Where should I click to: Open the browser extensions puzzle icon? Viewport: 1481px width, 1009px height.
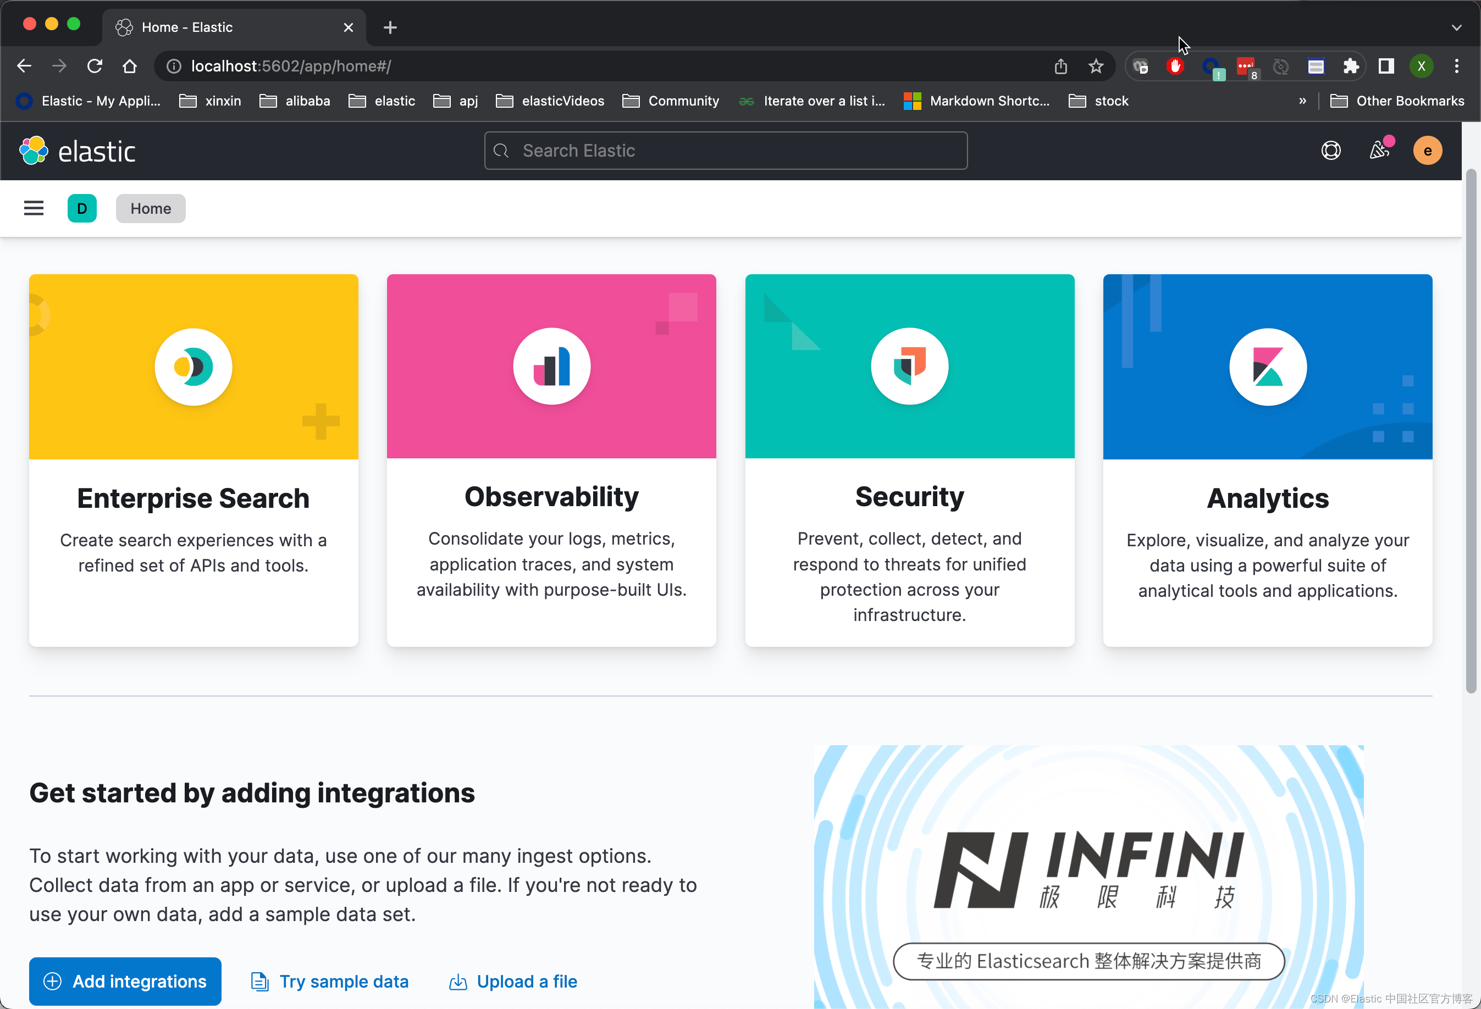coord(1350,66)
